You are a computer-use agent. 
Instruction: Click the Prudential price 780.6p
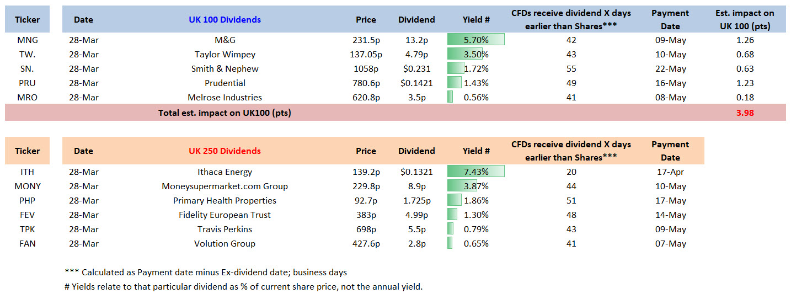click(x=366, y=83)
